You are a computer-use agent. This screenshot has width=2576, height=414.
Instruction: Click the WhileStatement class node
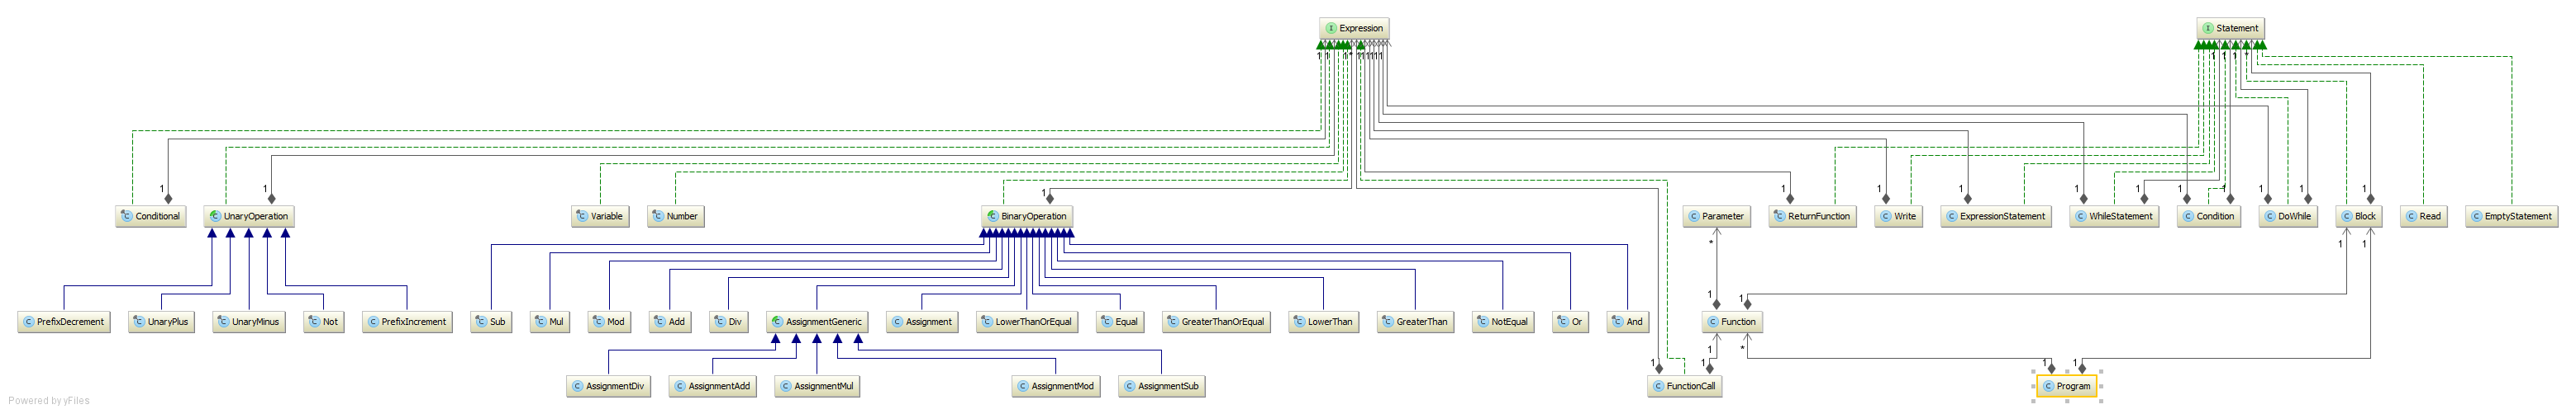click(x=2114, y=215)
